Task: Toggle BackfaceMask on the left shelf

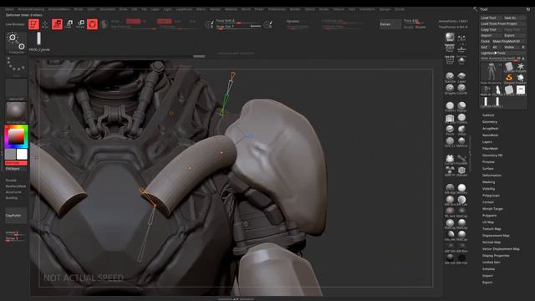Action: 16,186
